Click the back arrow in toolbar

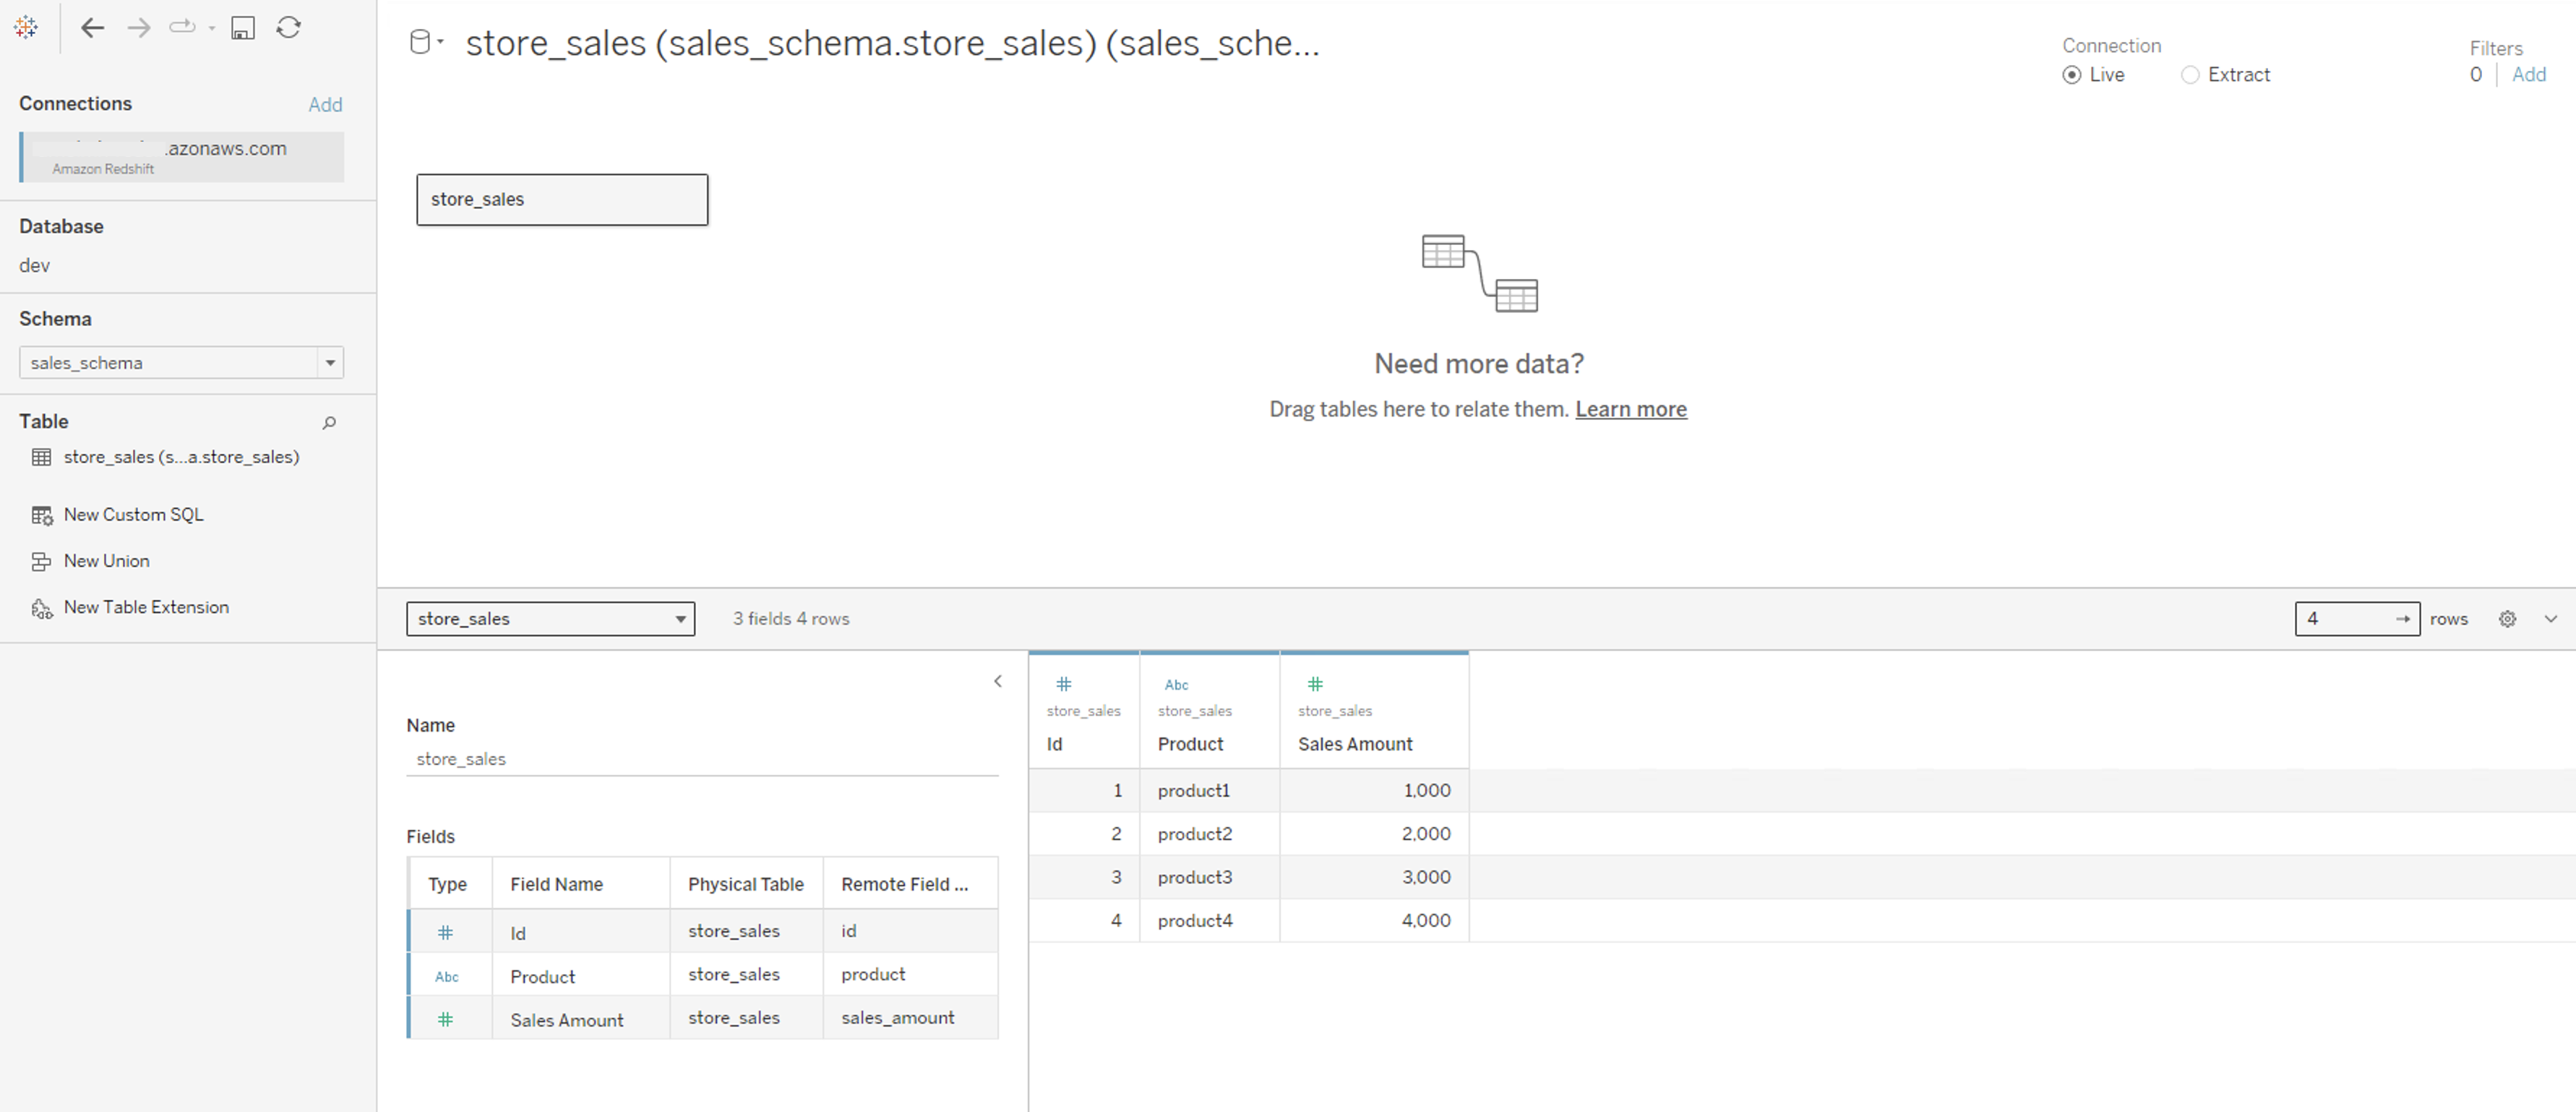coord(93,28)
